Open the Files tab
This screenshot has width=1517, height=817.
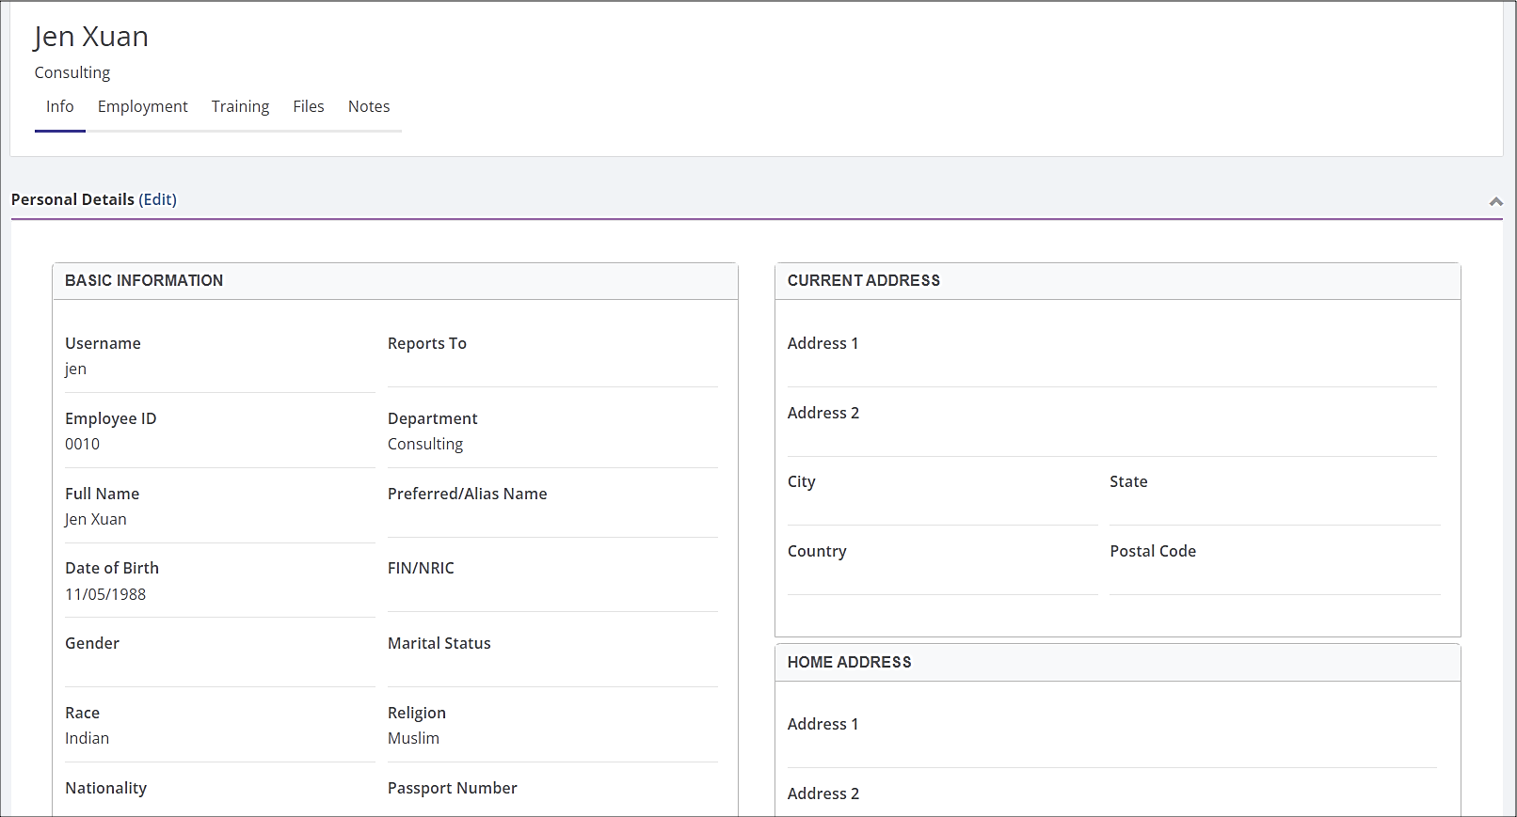[x=309, y=106]
